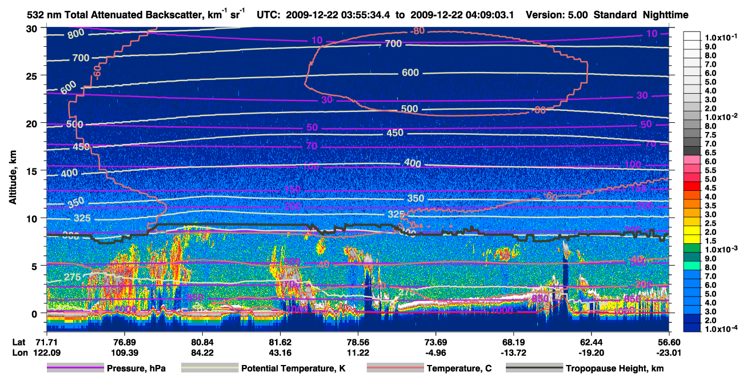Click latitude value 76.89

[x=124, y=341]
